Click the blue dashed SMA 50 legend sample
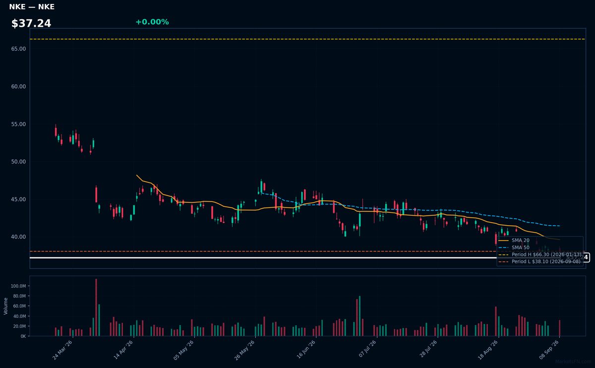Screen dimensions: 595x368 click(503, 247)
